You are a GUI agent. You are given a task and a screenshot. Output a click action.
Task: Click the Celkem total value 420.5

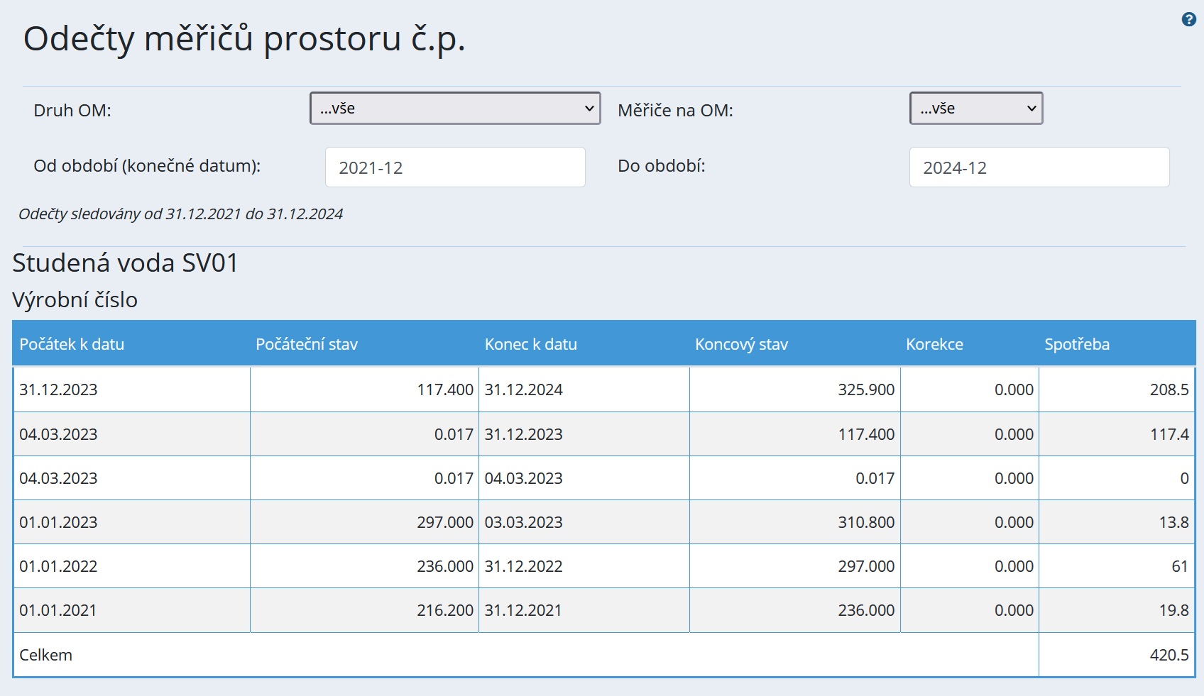(1169, 655)
